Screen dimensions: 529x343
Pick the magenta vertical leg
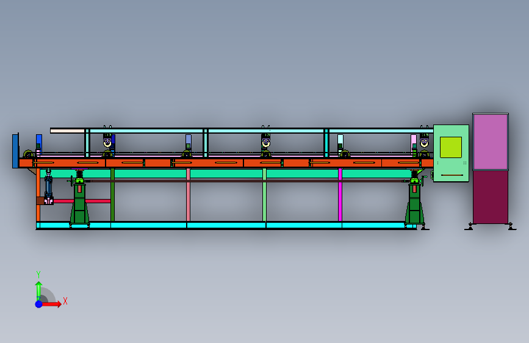tap(340, 195)
